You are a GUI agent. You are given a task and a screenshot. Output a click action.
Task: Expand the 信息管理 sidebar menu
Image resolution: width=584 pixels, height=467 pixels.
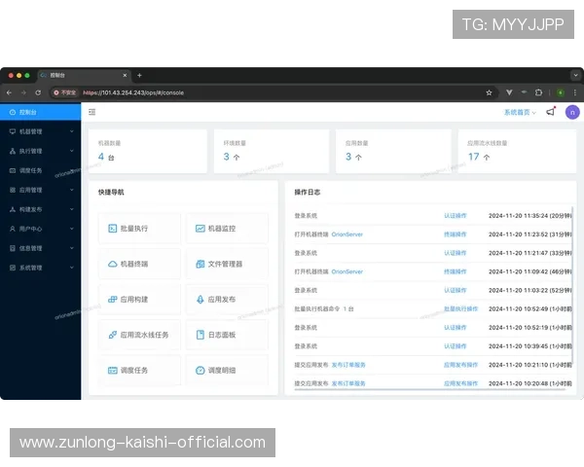[40, 248]
